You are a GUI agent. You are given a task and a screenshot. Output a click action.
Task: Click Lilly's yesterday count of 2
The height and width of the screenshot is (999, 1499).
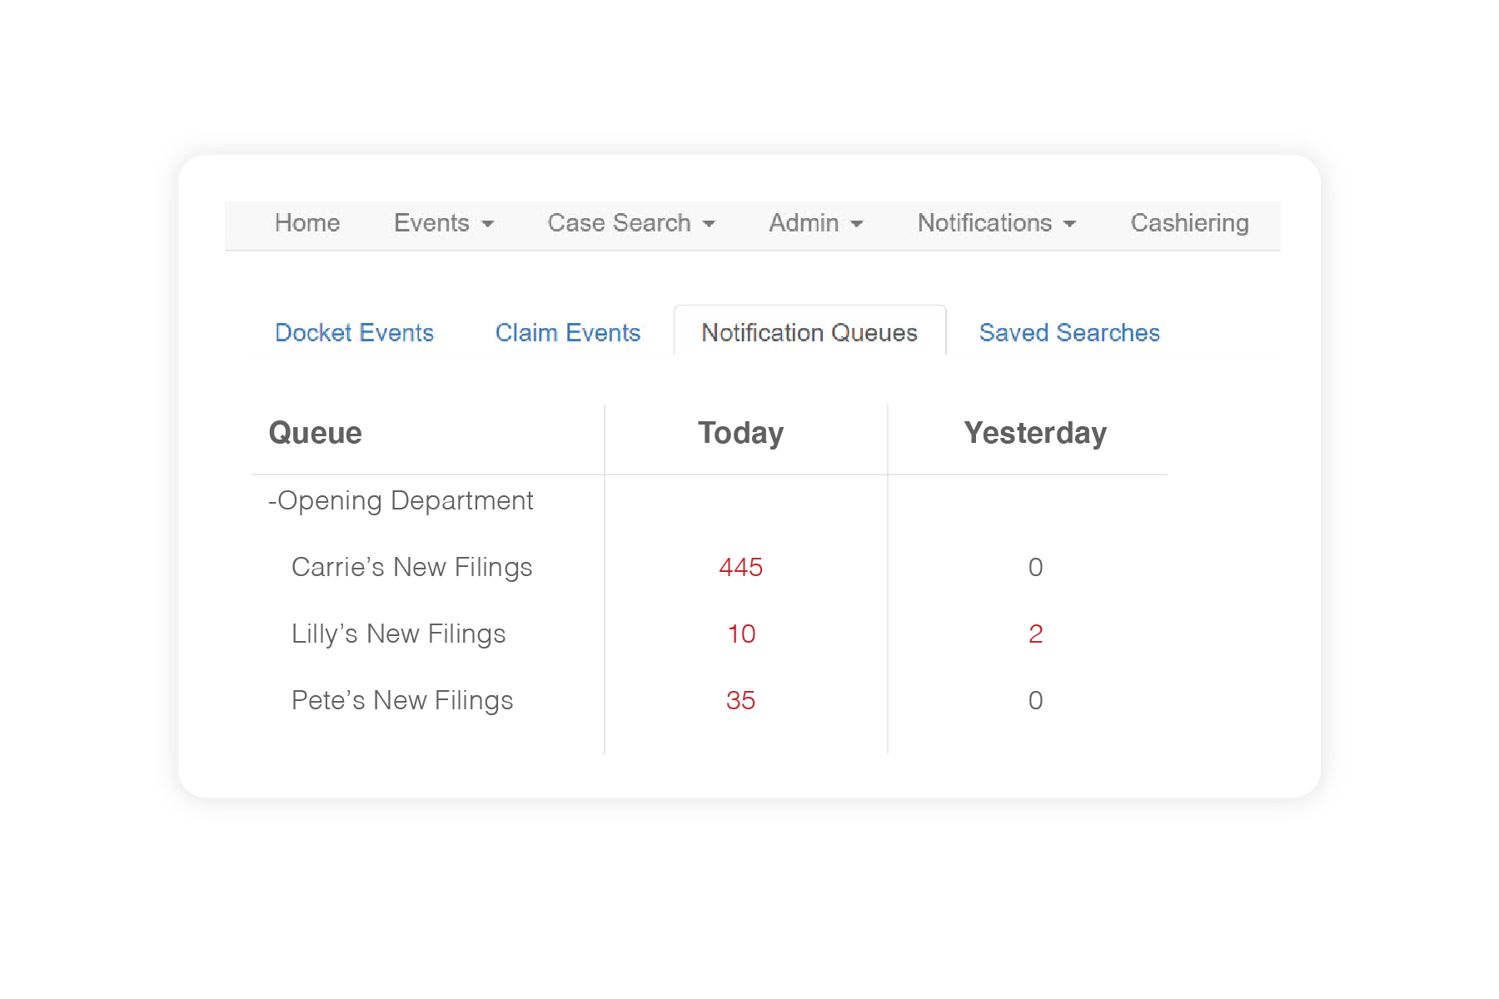point(1035,634)
